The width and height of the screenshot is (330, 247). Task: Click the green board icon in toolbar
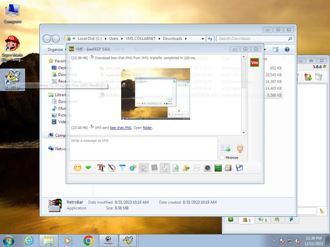click(218, 168)
